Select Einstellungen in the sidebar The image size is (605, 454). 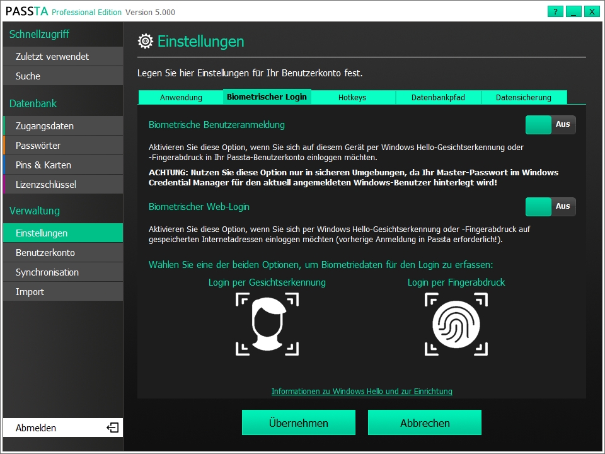pyautogui.click(x=63, y=233)
